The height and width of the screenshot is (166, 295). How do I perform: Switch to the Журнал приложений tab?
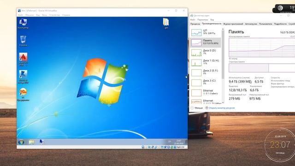(233, 24)
